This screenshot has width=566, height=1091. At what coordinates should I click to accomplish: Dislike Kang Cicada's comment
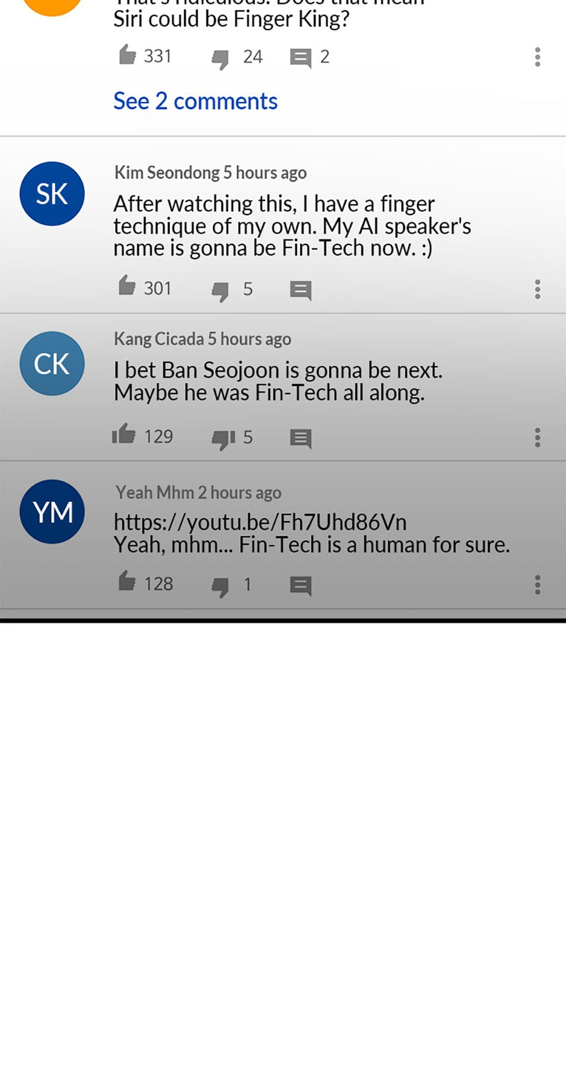[223, 440]
